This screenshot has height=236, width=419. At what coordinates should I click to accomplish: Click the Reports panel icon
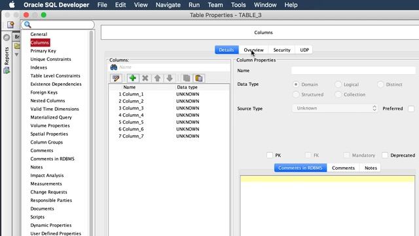tap(7, 70)
